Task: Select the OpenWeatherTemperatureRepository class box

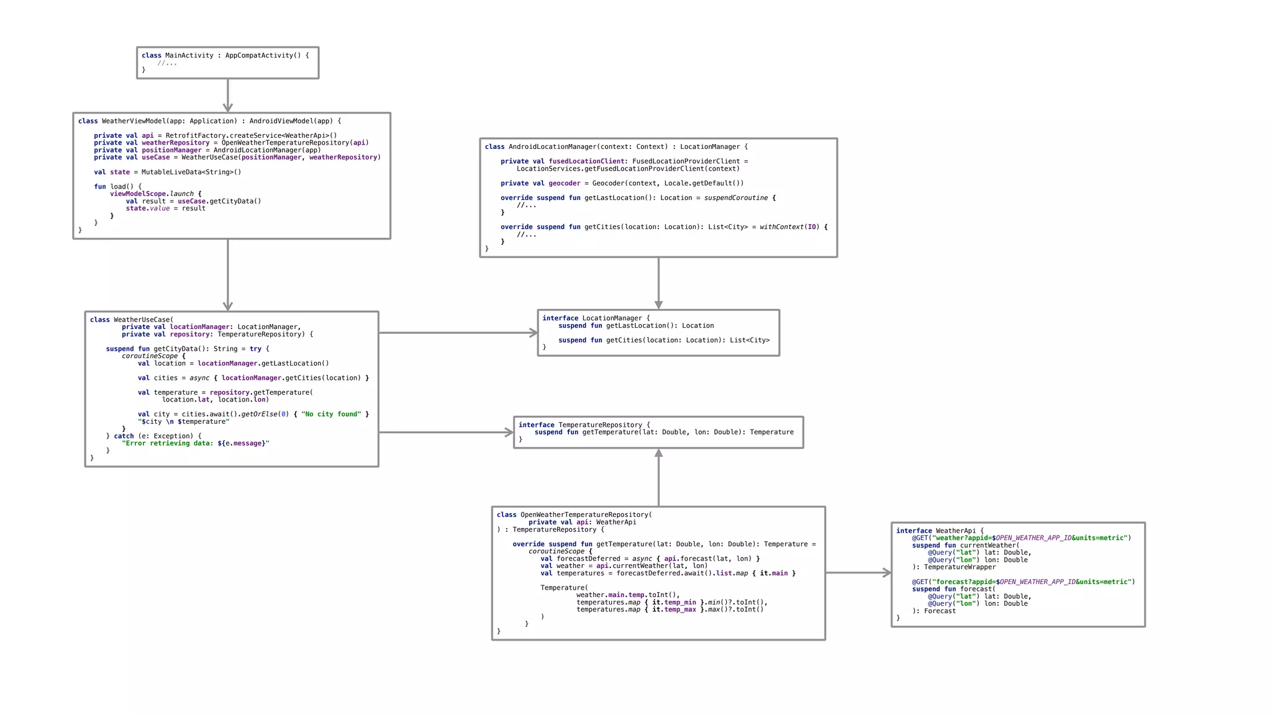Action: click(658, 573)
